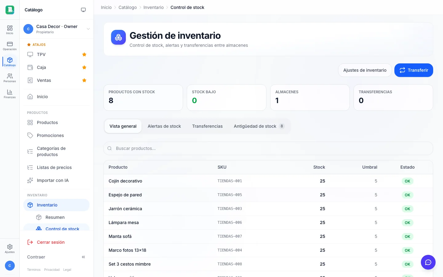The image size is (443, 277).
Task: Open Caja shortcut
Action: tap(42, 67)
